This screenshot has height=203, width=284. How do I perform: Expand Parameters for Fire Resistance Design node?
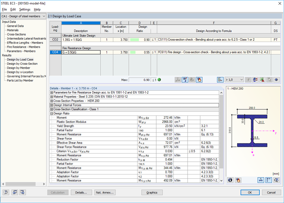click(x=52, y=93)
